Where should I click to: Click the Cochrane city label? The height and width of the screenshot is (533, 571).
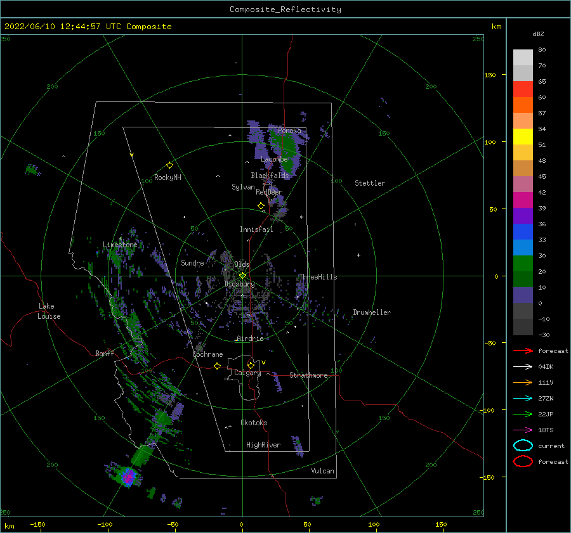point(207,354)
